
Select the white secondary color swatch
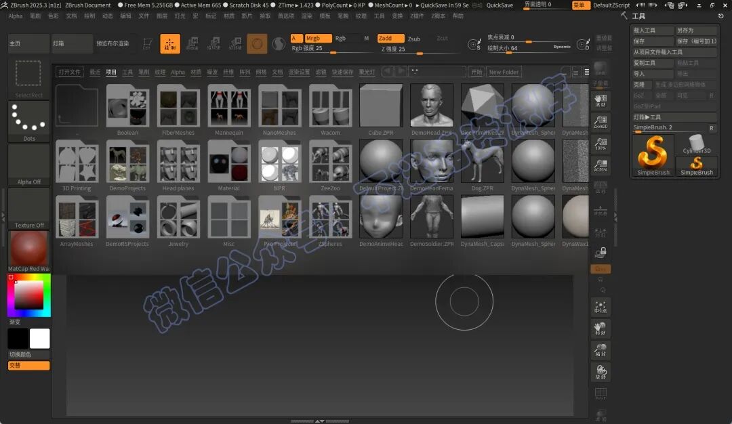coord(40,338)
